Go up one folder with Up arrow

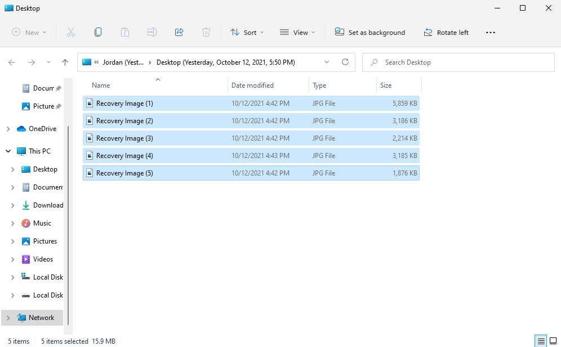tap(65, 62)
